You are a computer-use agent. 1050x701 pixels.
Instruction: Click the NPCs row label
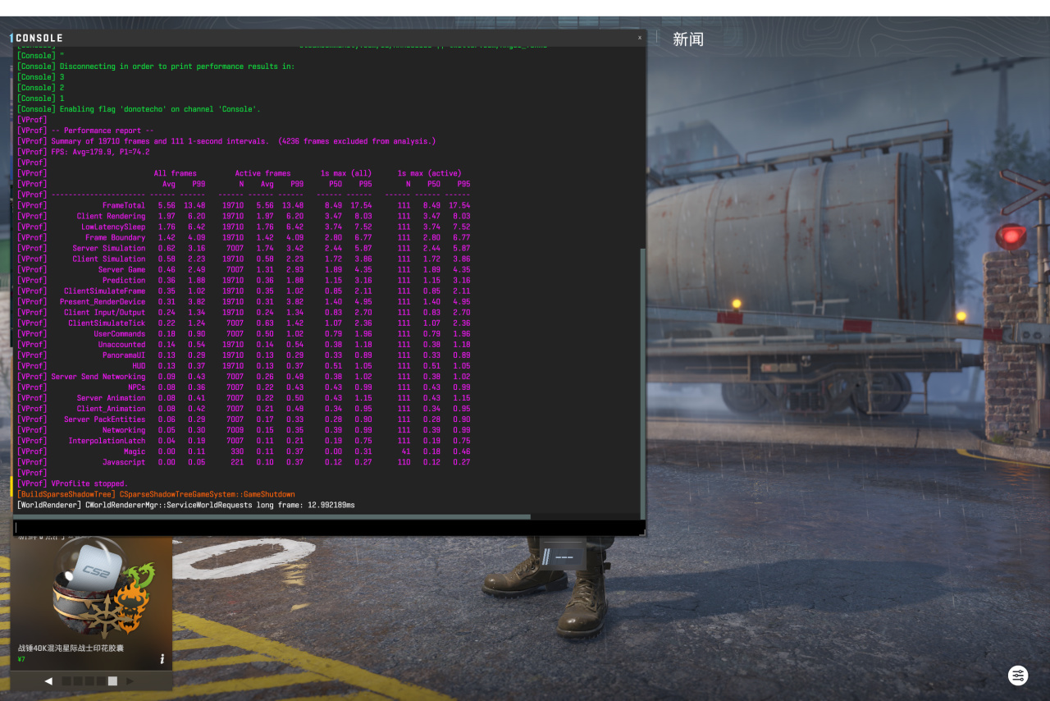click(x=136, y=387)
